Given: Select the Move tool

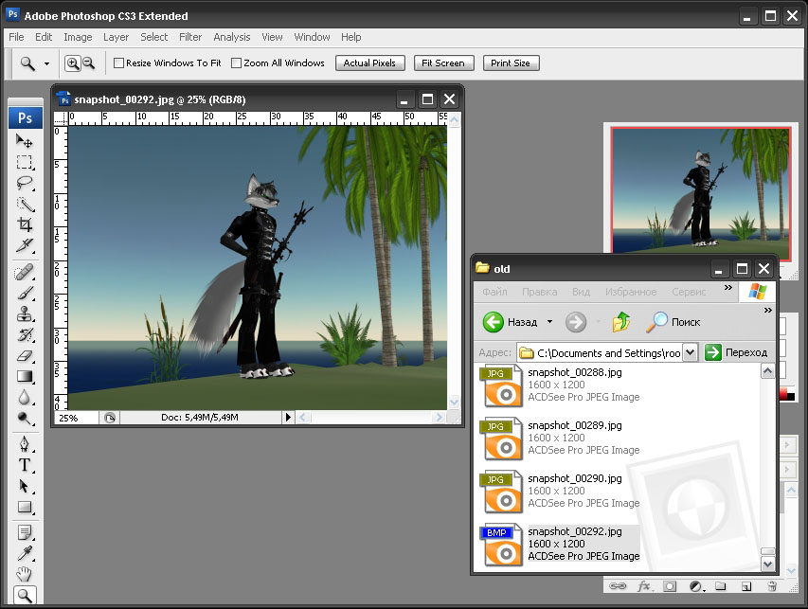Looking at the screenshot, I should (x=25, y=141).
